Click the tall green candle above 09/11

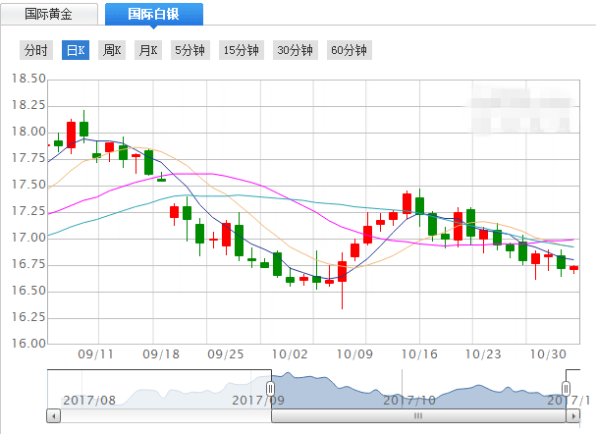84,129
